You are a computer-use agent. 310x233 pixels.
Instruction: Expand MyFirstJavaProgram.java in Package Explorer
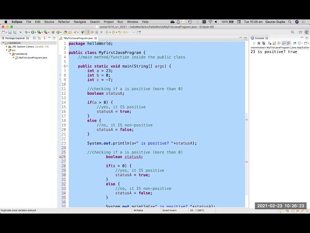(x=14, y=58)
